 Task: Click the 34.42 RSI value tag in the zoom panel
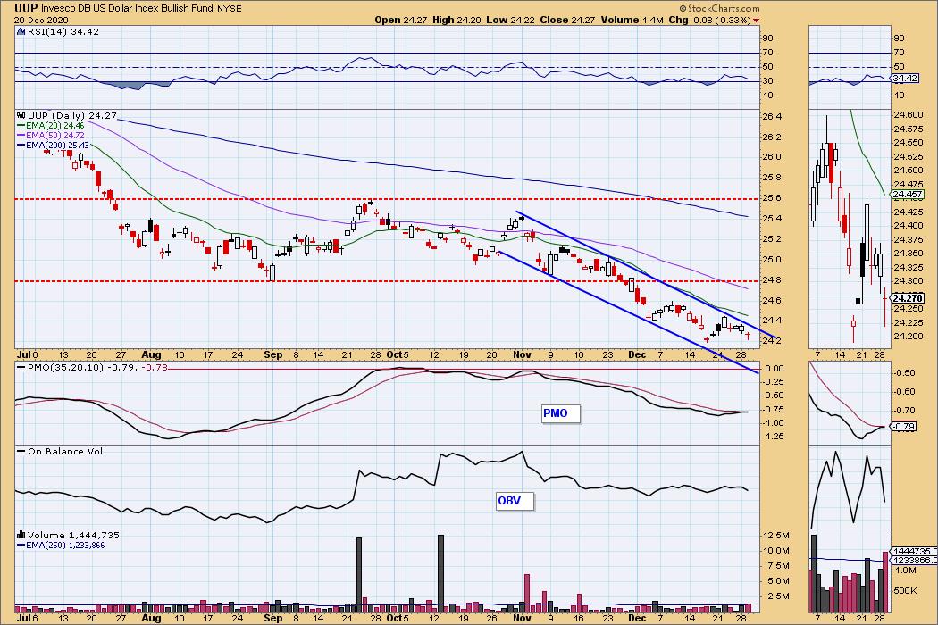[904, 79]
